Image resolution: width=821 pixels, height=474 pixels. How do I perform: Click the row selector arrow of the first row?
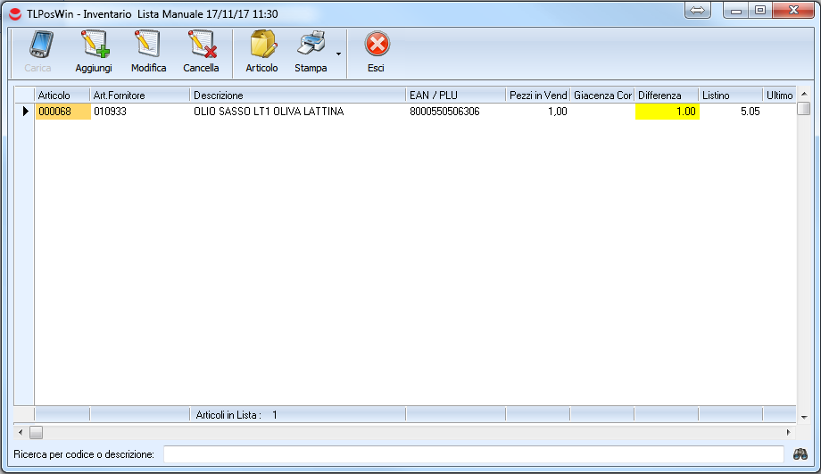(x=25, y=112)
